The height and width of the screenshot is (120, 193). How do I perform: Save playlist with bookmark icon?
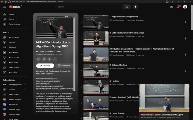(38, 59)
